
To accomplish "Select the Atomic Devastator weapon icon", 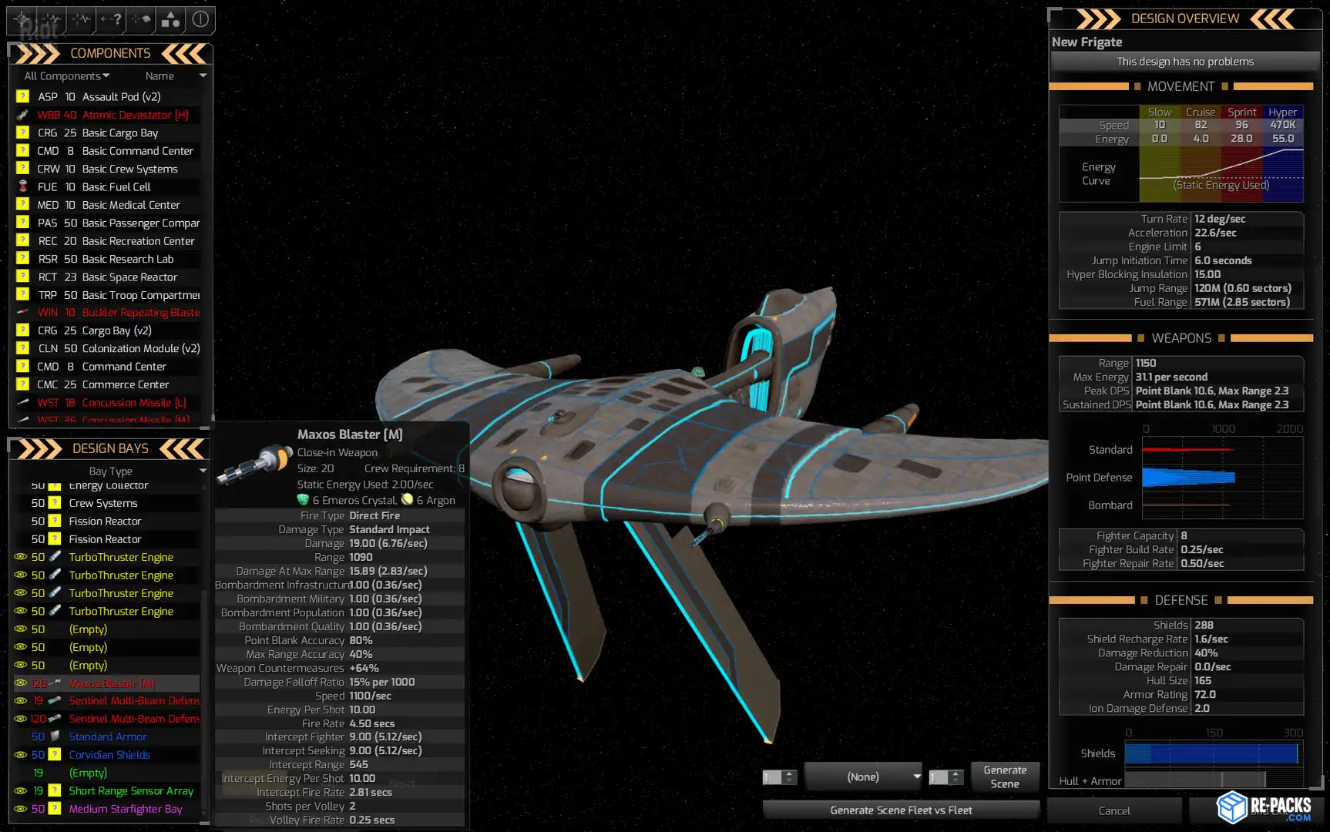I will 23,115.
